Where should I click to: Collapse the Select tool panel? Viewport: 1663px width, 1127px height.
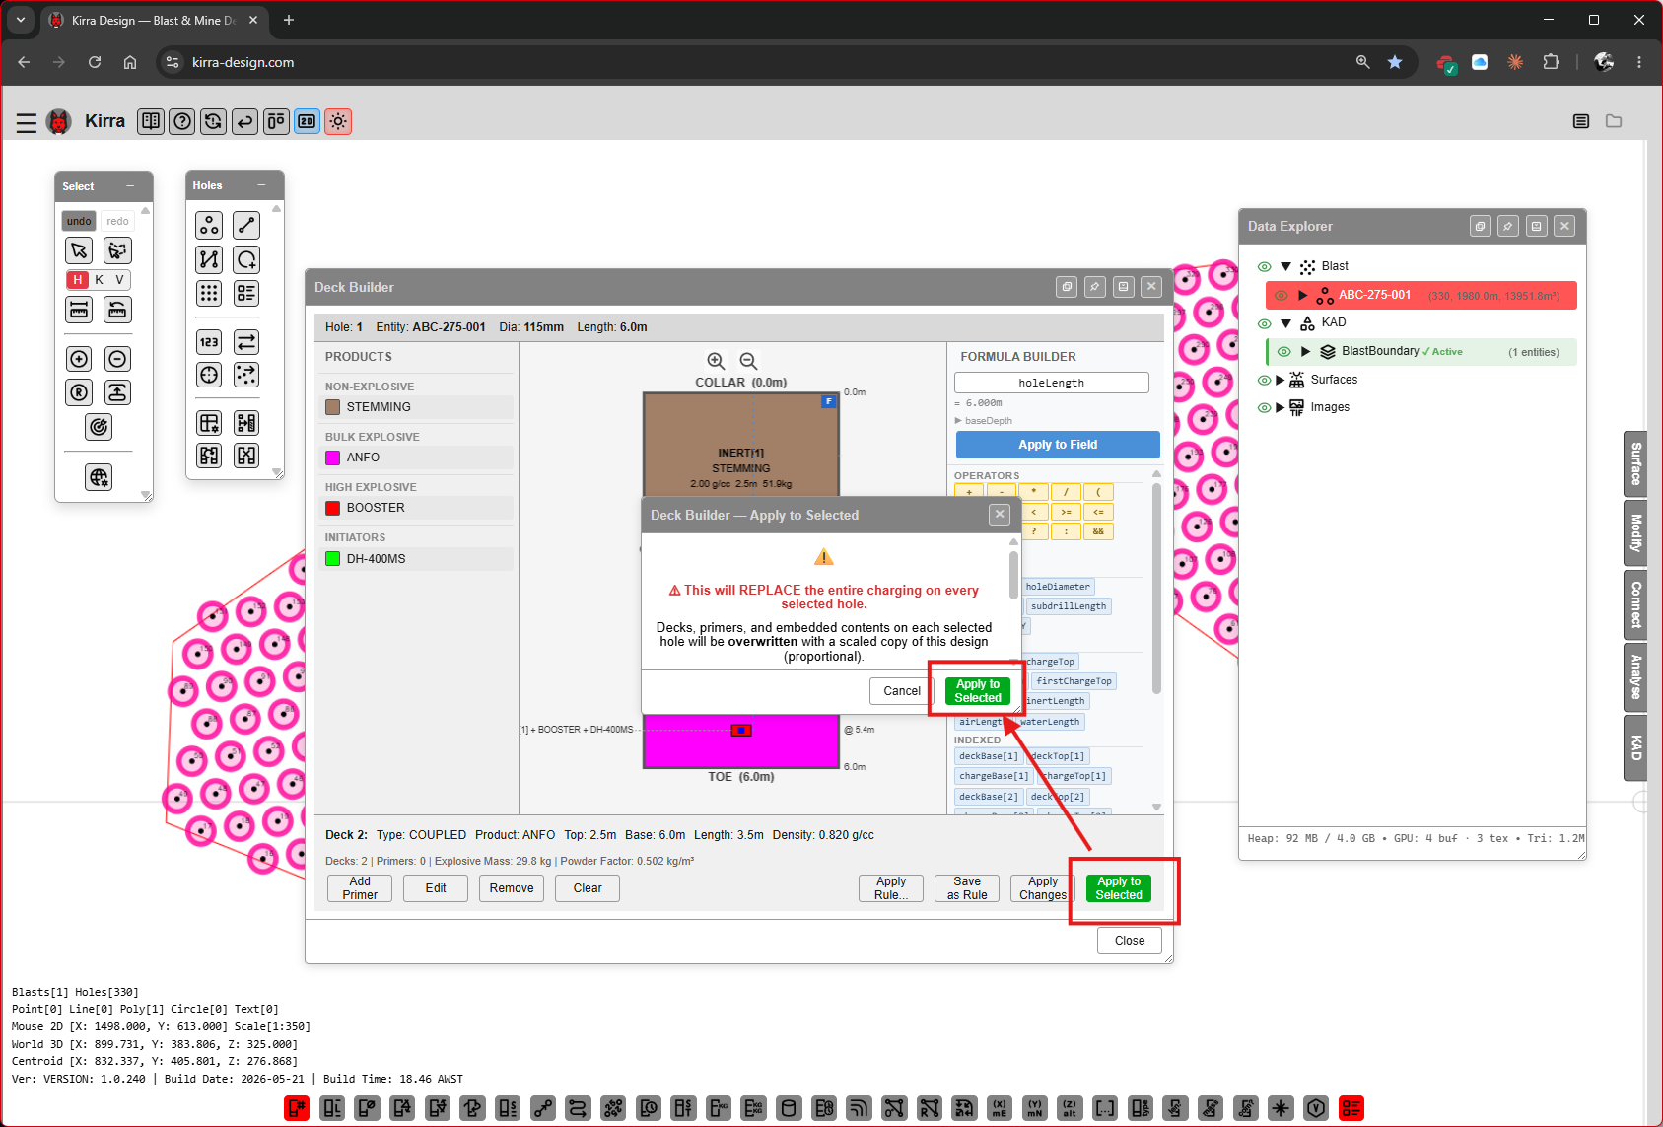(129, 186)
